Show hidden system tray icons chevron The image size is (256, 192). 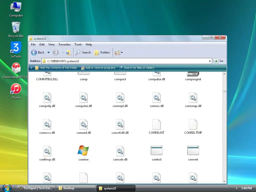point(236,188)
